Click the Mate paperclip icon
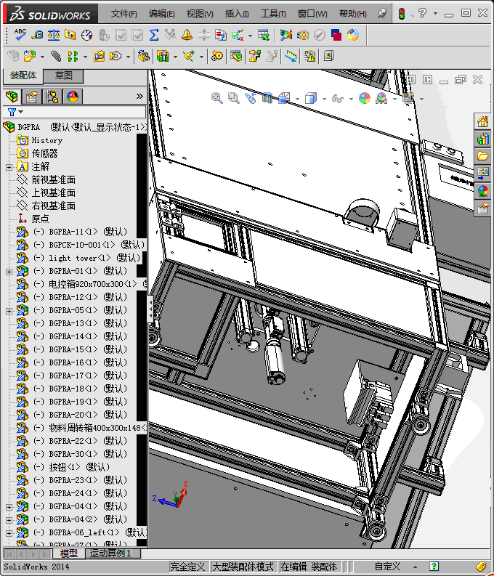 pos(55,56)
